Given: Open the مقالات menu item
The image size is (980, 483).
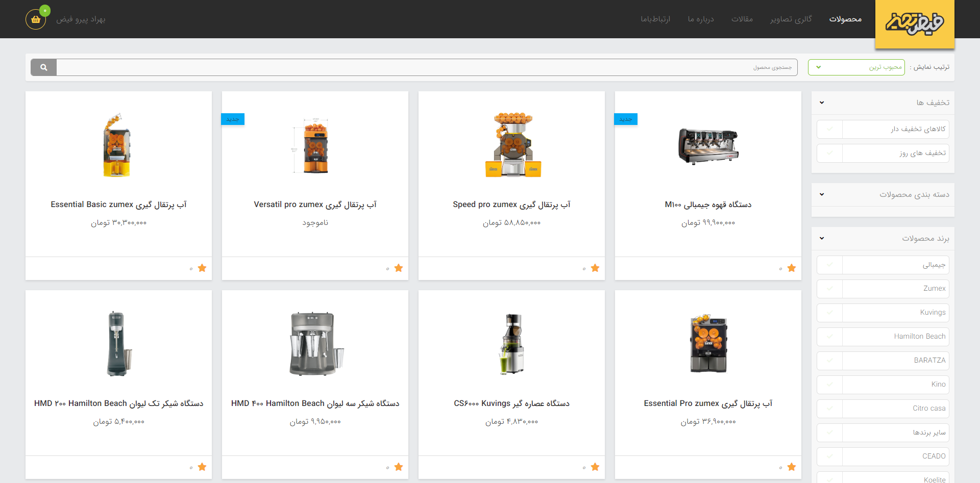Looking at the screenshot, I should click(x=742, y=19).
